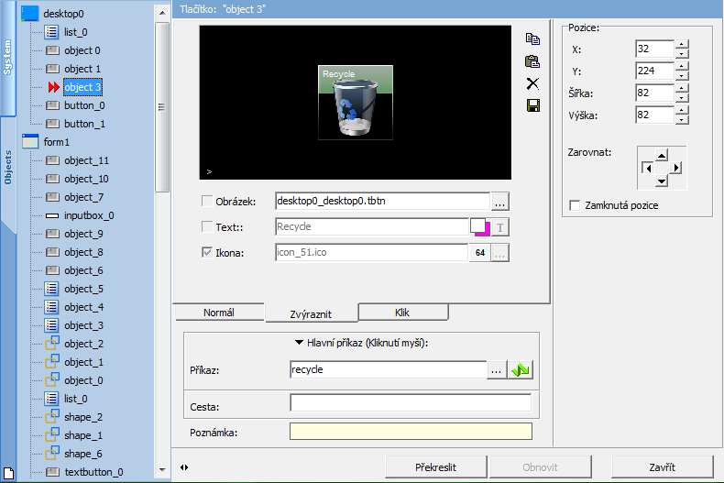Click the splitter arrows icon at bottom

coord(184,467)
